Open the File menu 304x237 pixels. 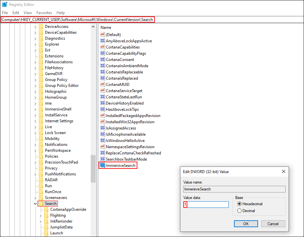click(5, 12)
